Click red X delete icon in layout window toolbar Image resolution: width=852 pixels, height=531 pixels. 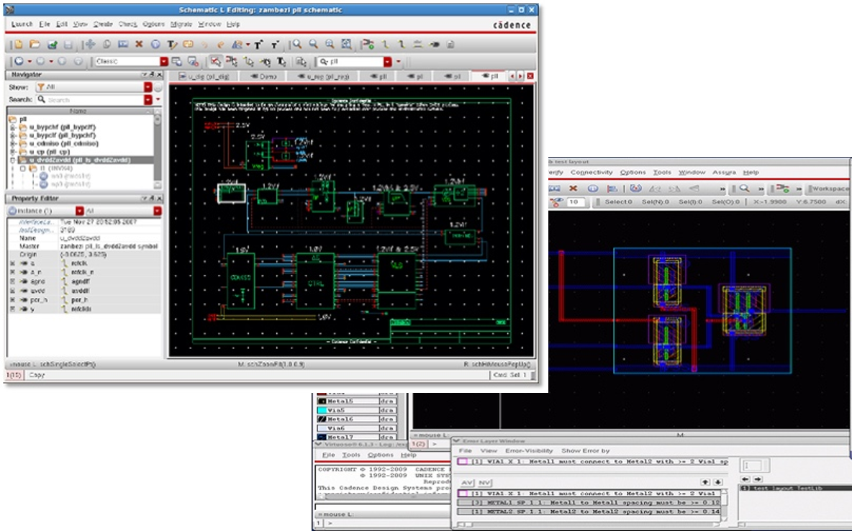(x=573, y=189)
